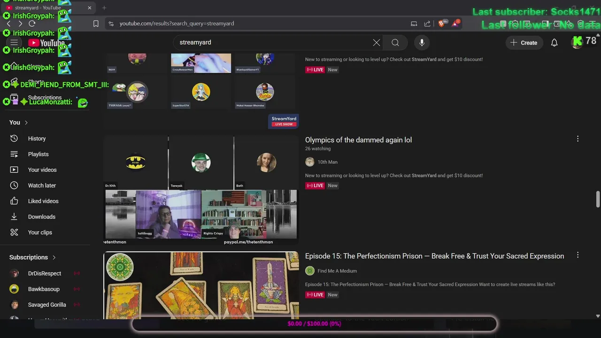Screen dimensions: 601x338
Task: Open the account avatar menu
Action: click(577, 43)
